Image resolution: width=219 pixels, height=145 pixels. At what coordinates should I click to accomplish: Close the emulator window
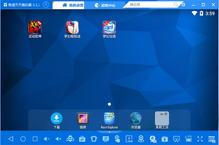point(213,5)
